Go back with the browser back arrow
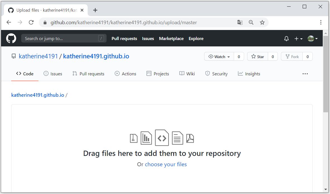330x194 pixels. coord(9,23)
